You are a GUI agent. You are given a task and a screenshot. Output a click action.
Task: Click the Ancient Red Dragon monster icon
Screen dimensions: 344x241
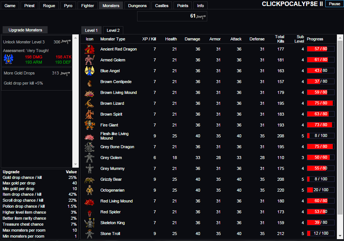pyautogui.click(x=89, y=49)
